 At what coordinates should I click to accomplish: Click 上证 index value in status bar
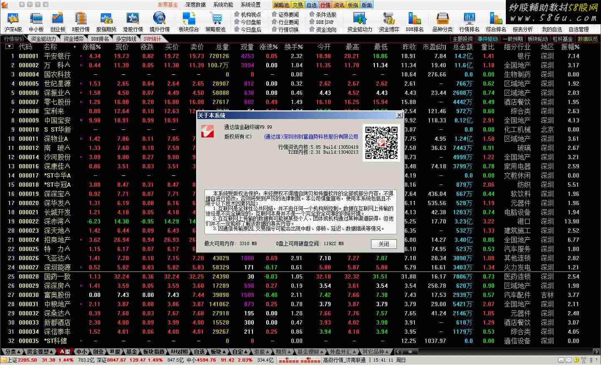click(28, 360)
